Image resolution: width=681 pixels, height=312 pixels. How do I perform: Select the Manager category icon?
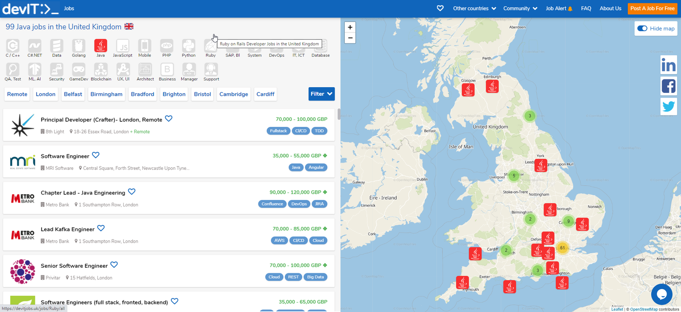click(x=189, y=69)
